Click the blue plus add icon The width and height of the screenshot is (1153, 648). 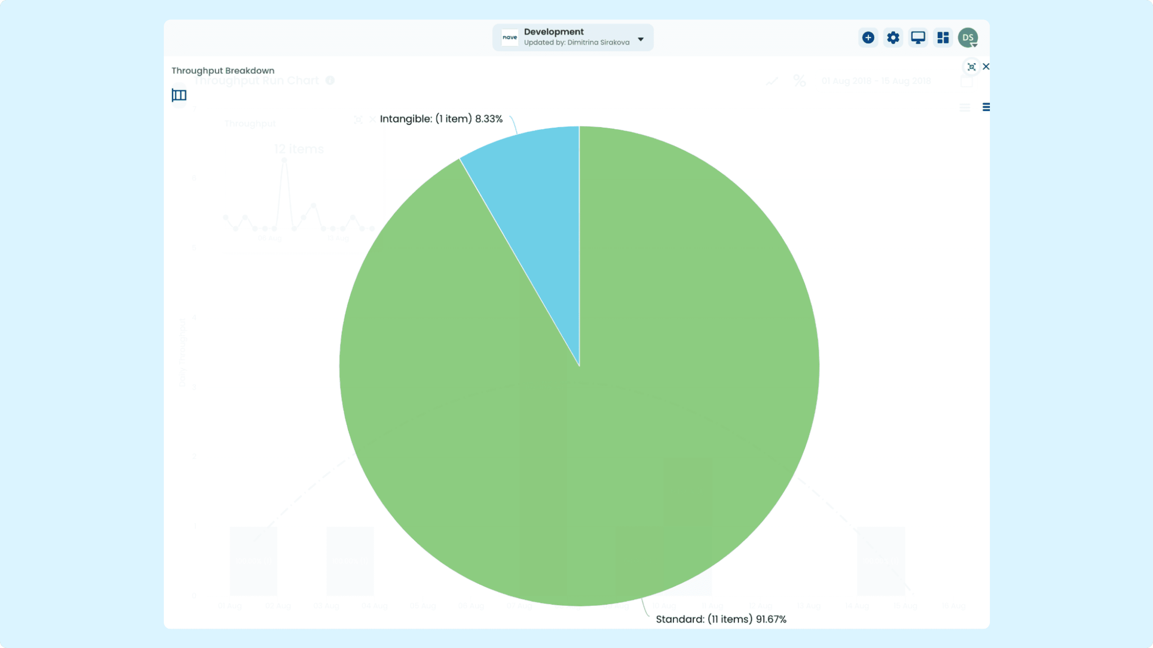pyautogui.click(x=868, y=37)
